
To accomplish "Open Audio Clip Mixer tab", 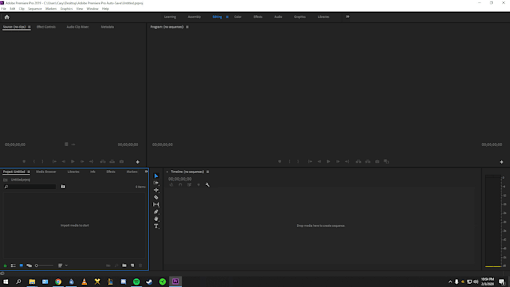I will (x=77, y=27).
